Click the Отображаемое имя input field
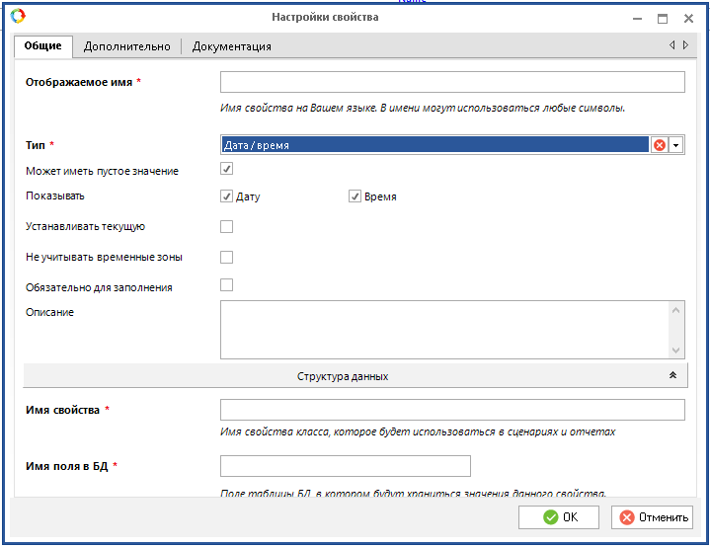 (452, 82)
